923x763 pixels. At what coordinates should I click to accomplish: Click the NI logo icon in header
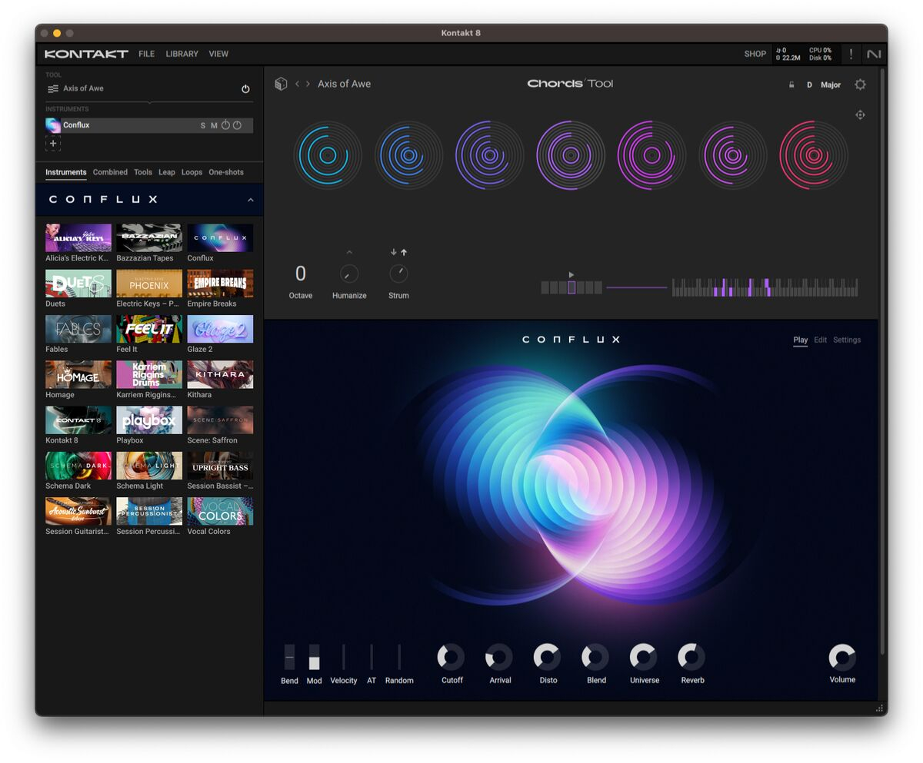tap(874, 54)
